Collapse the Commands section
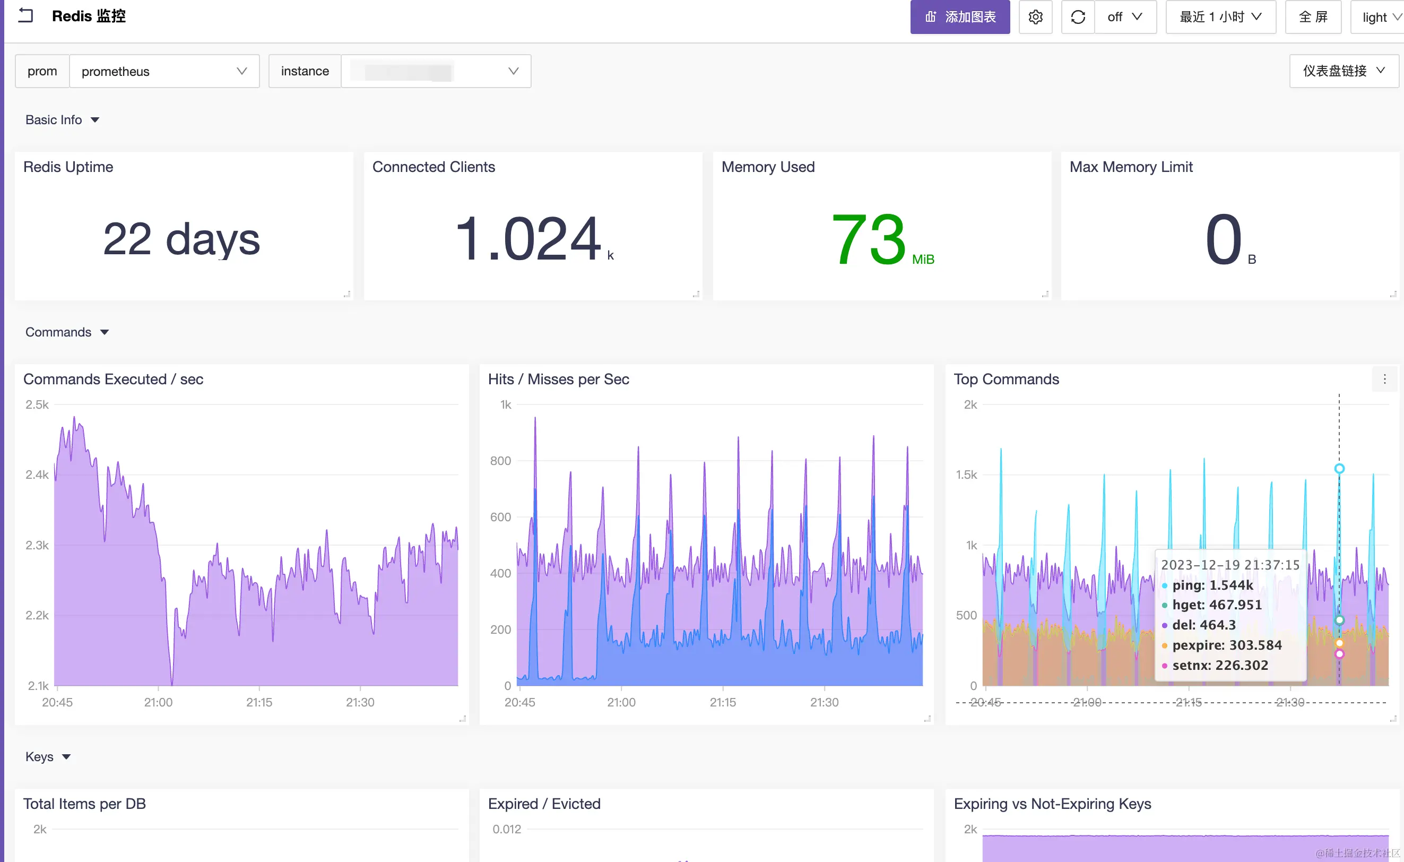This screenshot has width=1404, height=862. click(67, 332)
